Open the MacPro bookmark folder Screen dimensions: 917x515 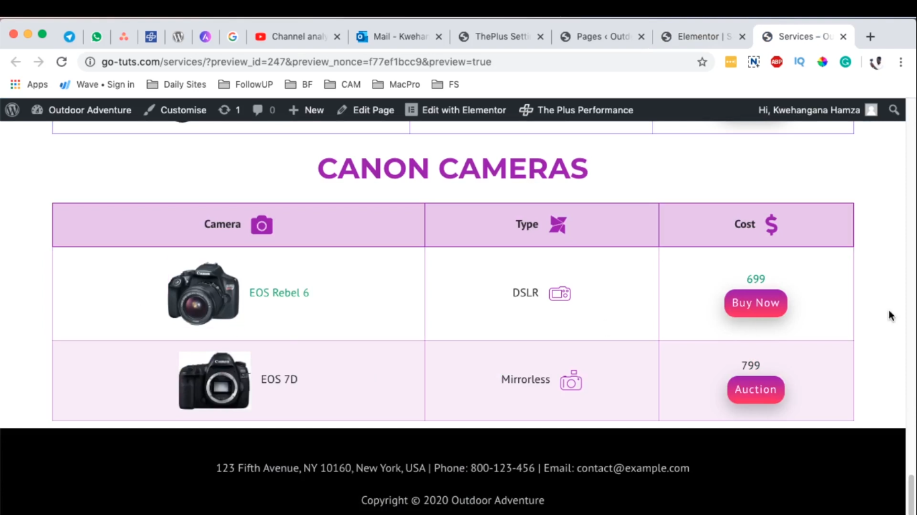[396, 84]
